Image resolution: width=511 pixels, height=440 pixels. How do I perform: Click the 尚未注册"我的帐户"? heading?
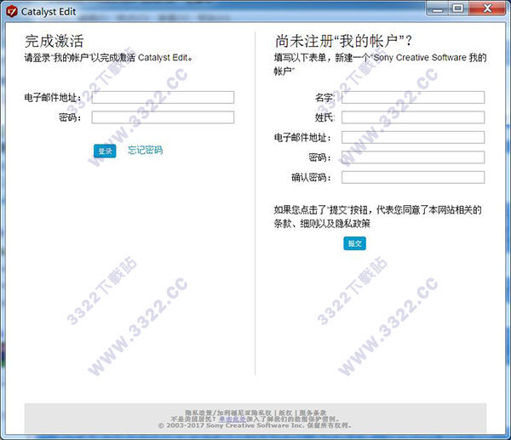(x=343, y=41)
